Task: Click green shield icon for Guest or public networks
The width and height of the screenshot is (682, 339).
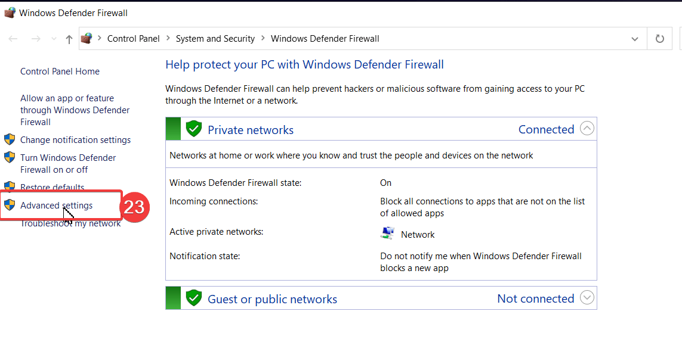Action: [193, 298]
